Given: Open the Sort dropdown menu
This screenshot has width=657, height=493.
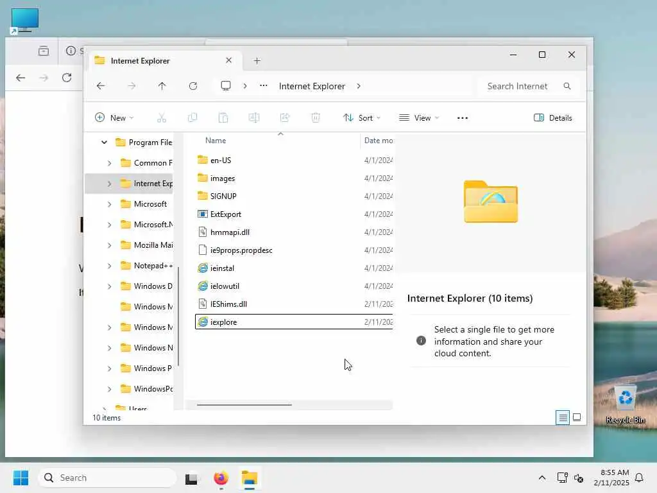Looking at the screenshot, I should [362, 118].
